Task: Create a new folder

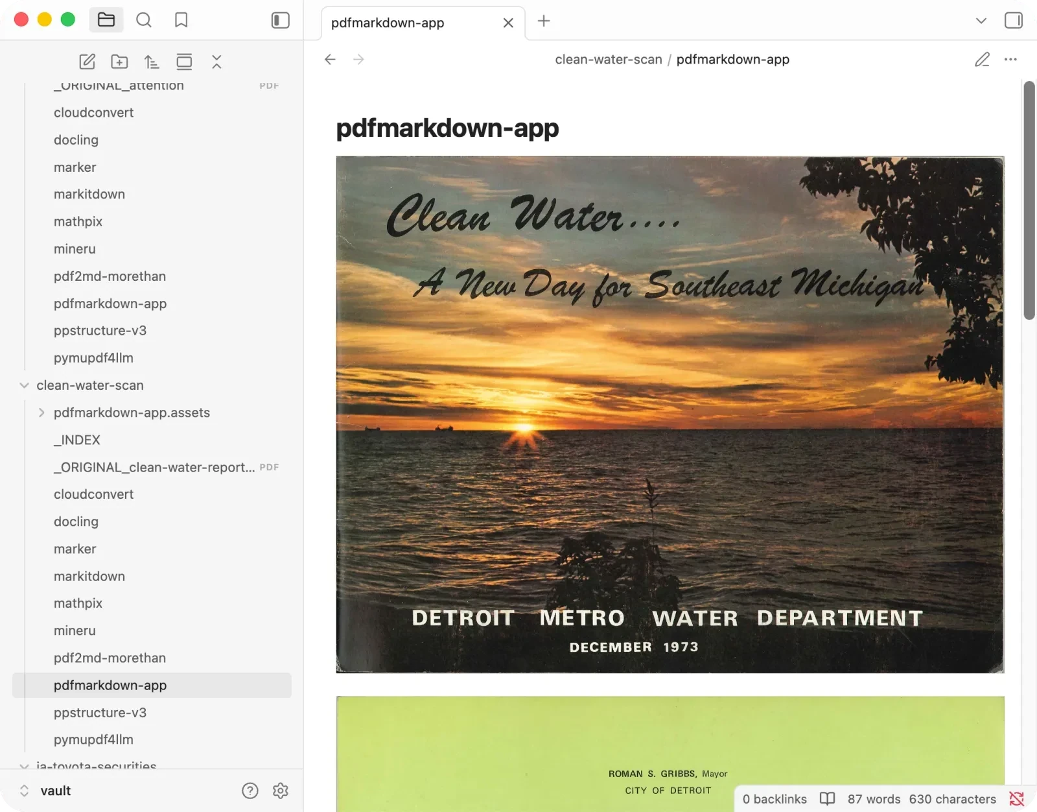Action: point(119,62)
